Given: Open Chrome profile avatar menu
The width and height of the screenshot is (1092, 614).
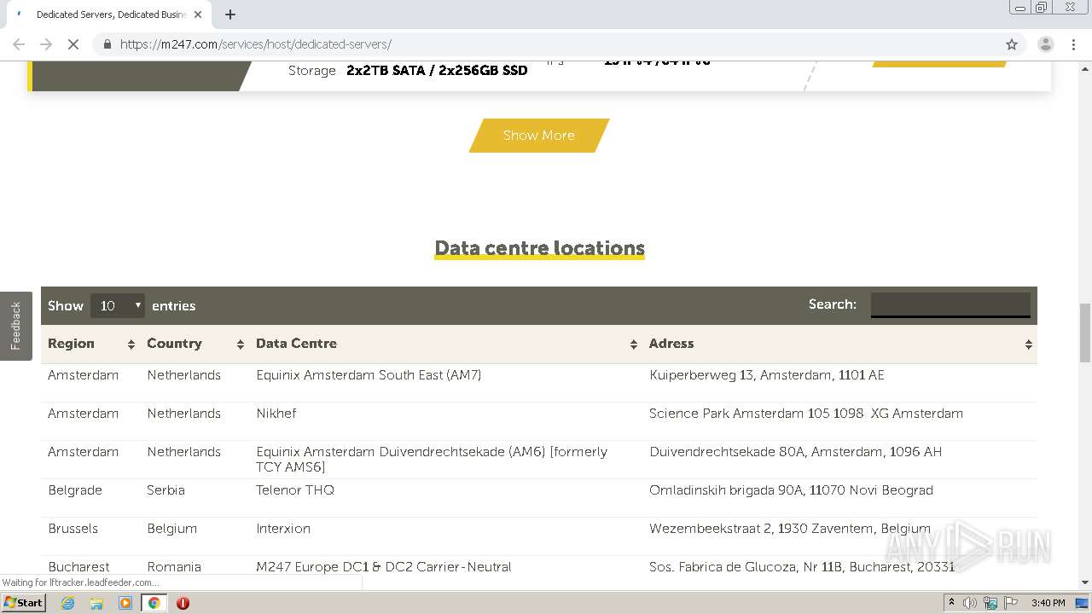Looking at the screenshot, I should (x=1045, y=44).
